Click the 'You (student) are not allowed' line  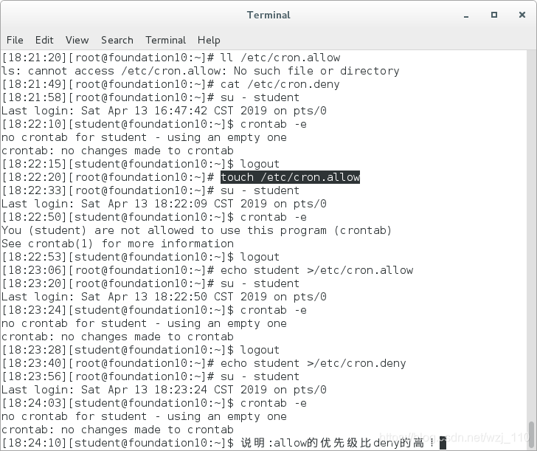pyautogui.click(x=196, y=230)
